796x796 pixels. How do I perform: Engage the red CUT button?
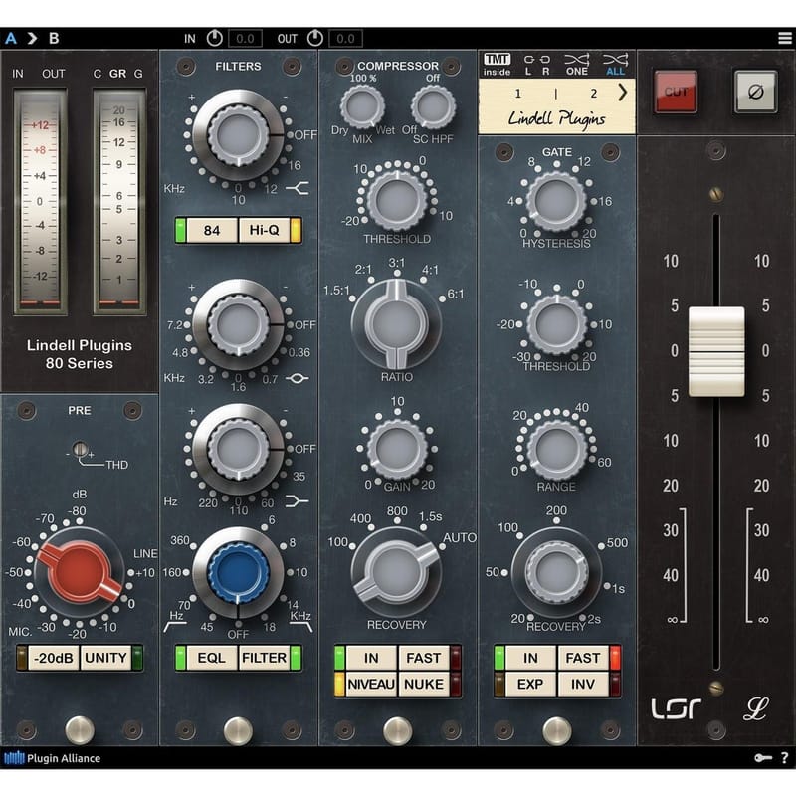675,91
